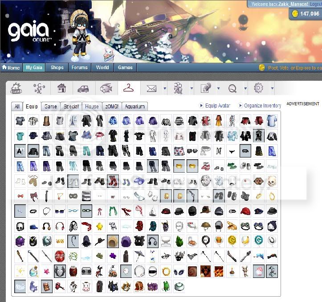Expand the journal dropdown arrow

pyautogui.click(x=219, y=88)
